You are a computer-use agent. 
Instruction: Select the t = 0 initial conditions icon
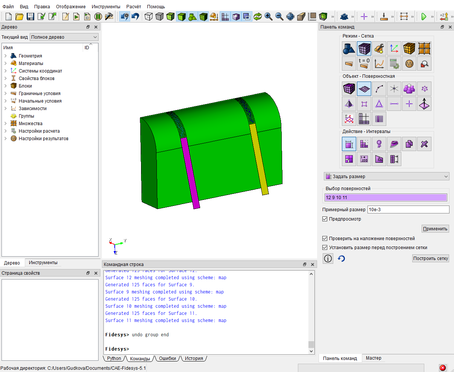[364, 64]
